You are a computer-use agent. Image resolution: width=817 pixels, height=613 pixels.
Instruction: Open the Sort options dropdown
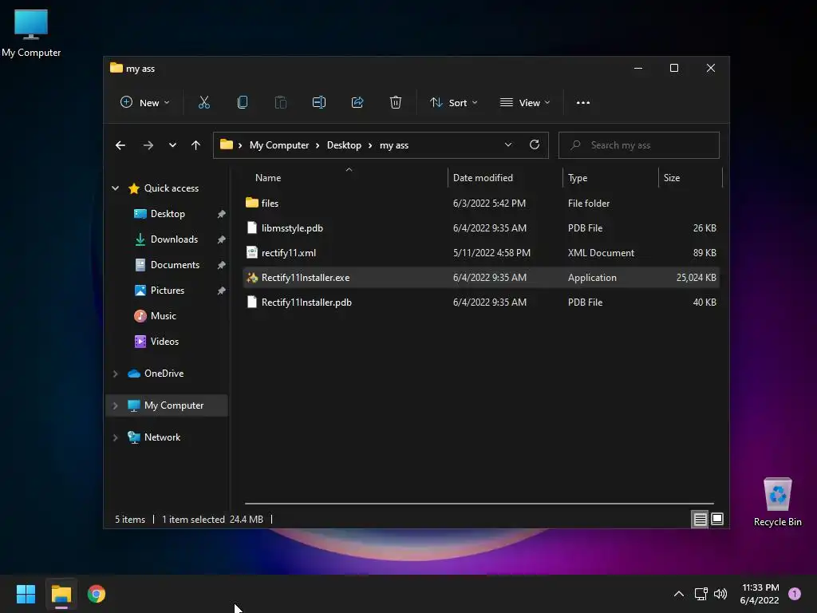point(453,103)
